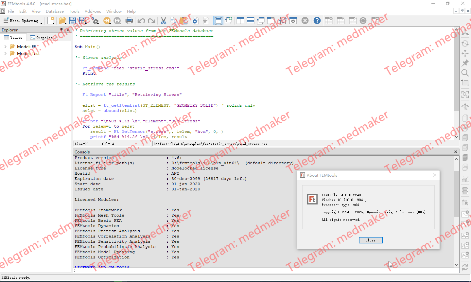Float the Explorer panel using undock icon

(x=61, y=30)
